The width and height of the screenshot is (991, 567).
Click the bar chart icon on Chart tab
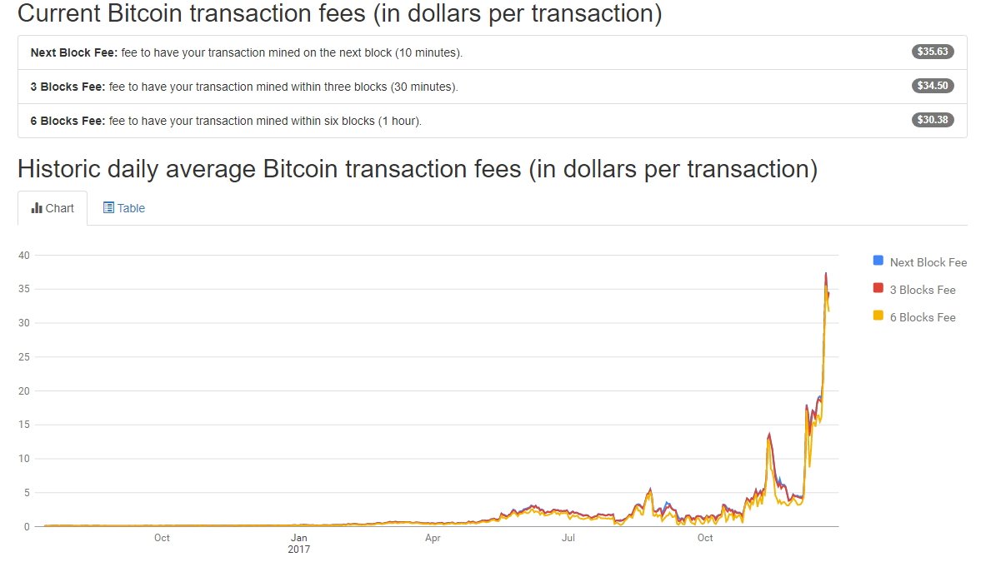coord(37,208)
